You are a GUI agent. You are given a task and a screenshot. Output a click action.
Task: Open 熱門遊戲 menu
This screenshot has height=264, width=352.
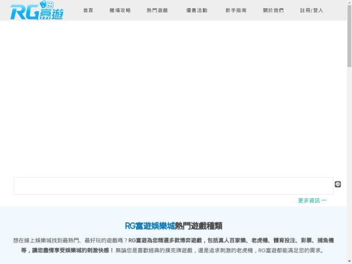(x=157, y=11)
